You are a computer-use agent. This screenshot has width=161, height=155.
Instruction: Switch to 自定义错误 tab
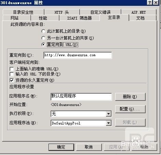(100, 12)
